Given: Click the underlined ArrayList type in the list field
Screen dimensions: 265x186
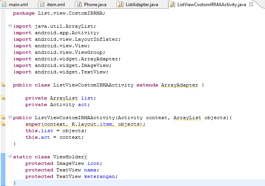Looking at the screenshot, I should coord(64,98).
